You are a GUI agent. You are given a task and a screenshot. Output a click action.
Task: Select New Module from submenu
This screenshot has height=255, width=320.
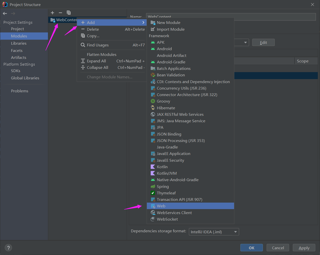tap(190, 23)
